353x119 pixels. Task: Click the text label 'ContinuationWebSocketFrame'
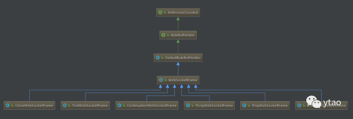pyautogui.click(x=152, y=105)
